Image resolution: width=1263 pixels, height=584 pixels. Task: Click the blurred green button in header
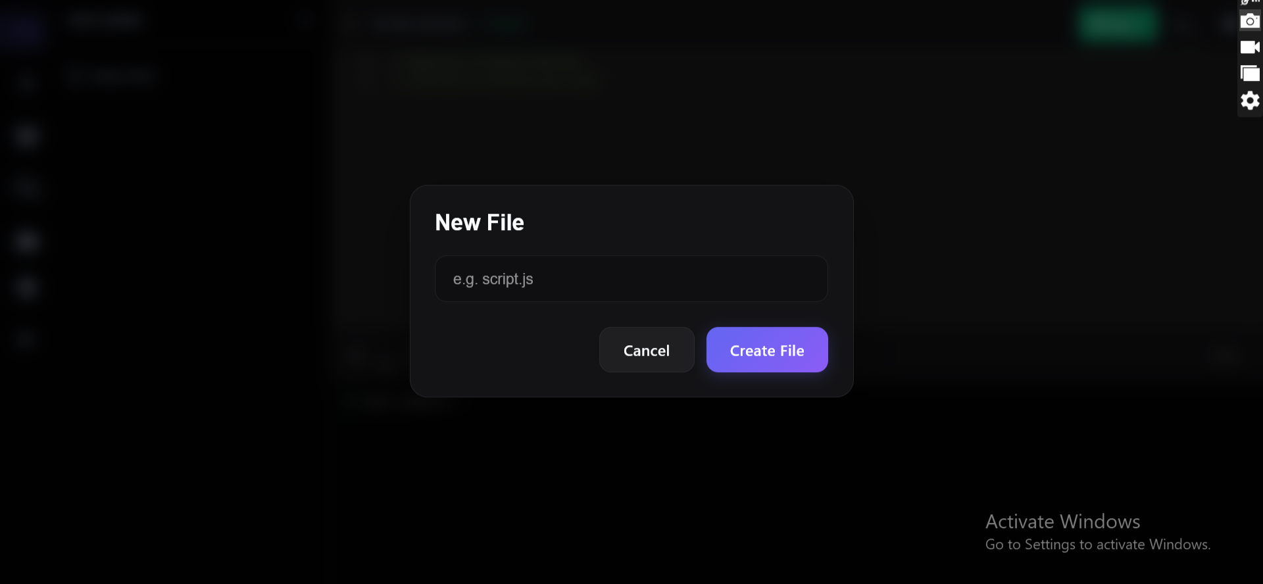[x=1118, y=24]
